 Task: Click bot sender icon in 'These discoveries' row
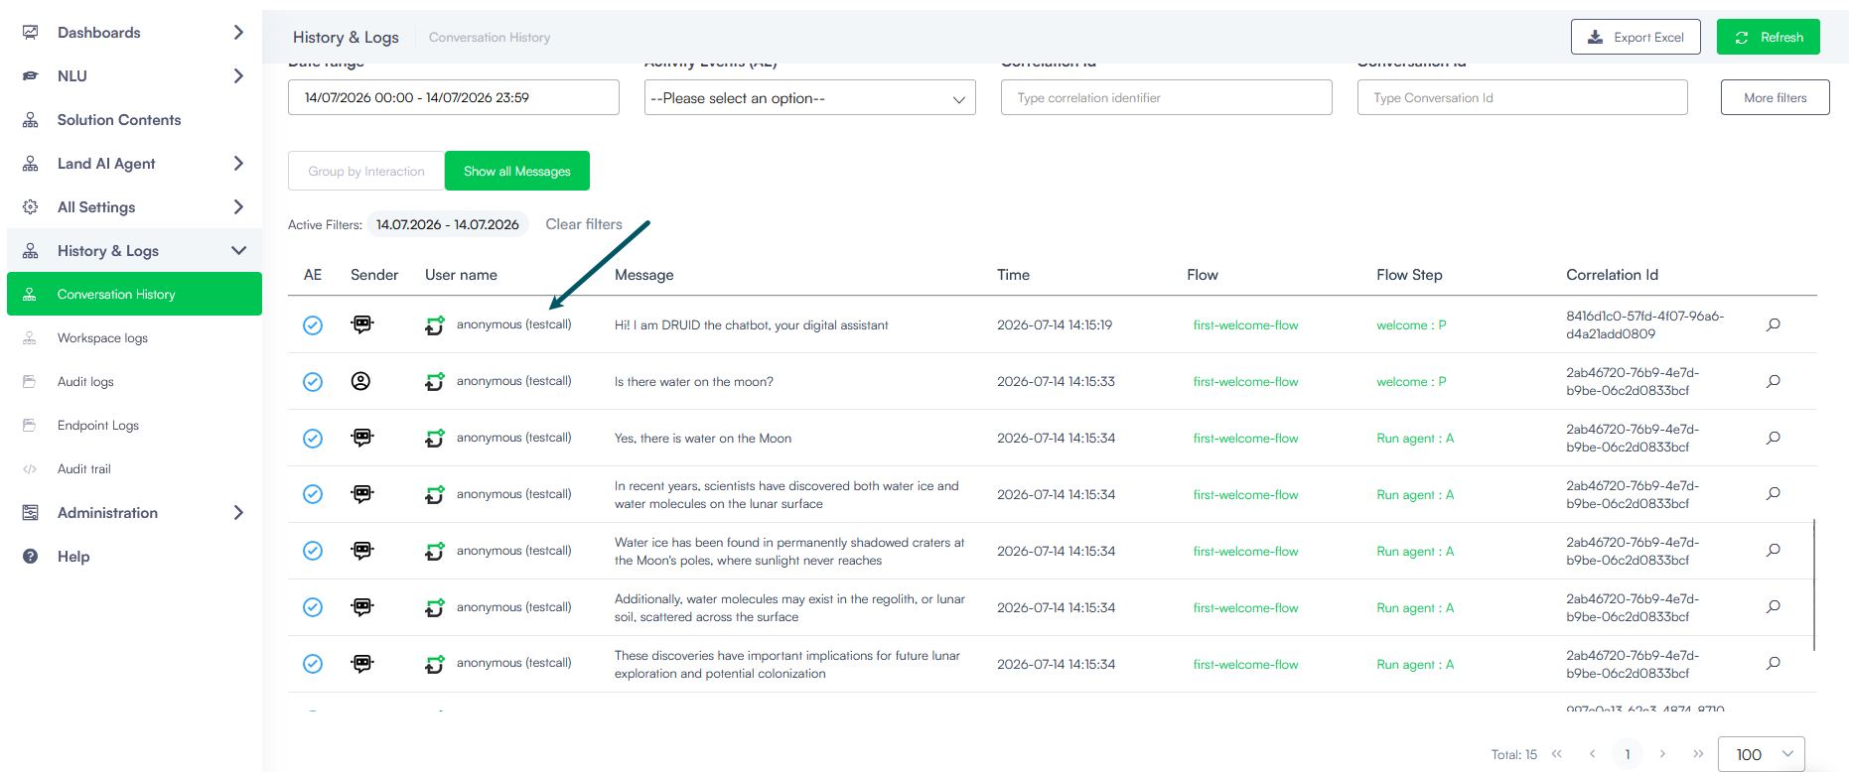pos(362,663)
